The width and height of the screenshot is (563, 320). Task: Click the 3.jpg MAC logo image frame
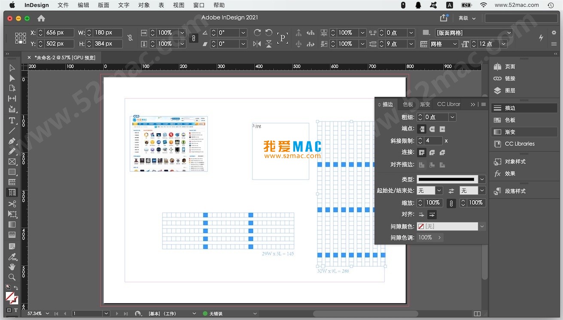pyautogui.click(x=280, y=151)
